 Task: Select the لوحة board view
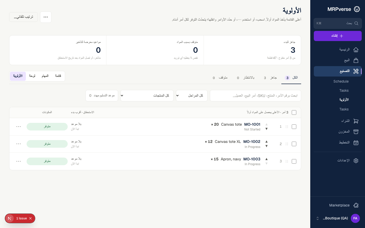tap(32, 76)
